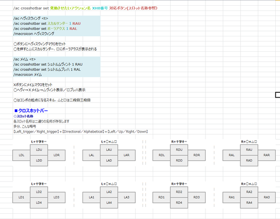
Task: Select the RDD slot box
Action: tap(179, 160)
